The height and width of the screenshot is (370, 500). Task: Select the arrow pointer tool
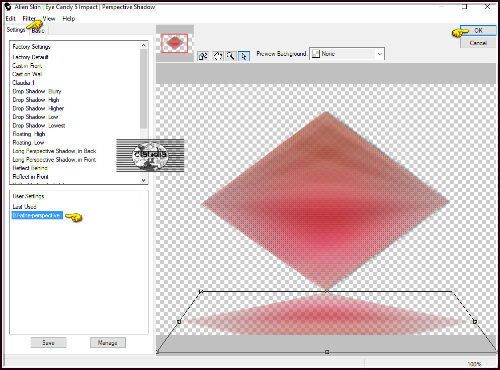tap(244, 56)
